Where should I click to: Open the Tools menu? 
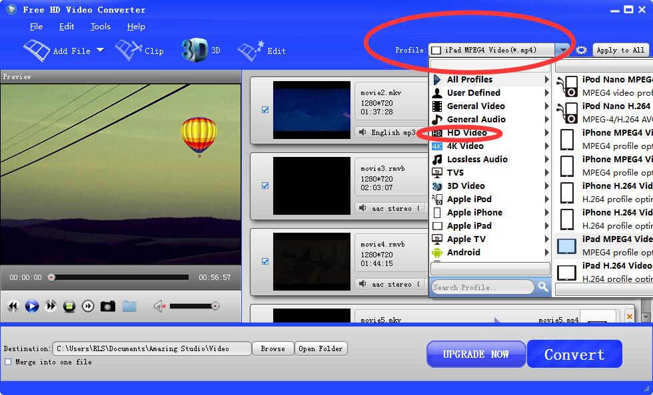point(101,27)
